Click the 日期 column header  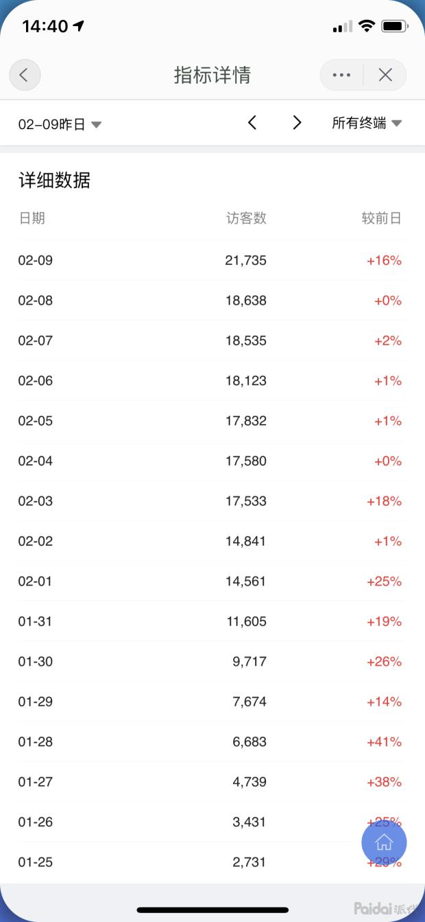[x=32, y=218]
